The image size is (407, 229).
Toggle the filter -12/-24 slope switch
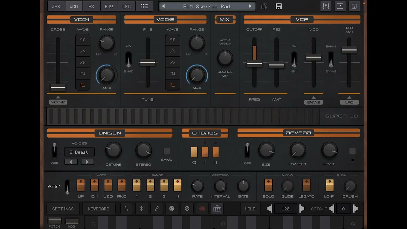(294, 59)
